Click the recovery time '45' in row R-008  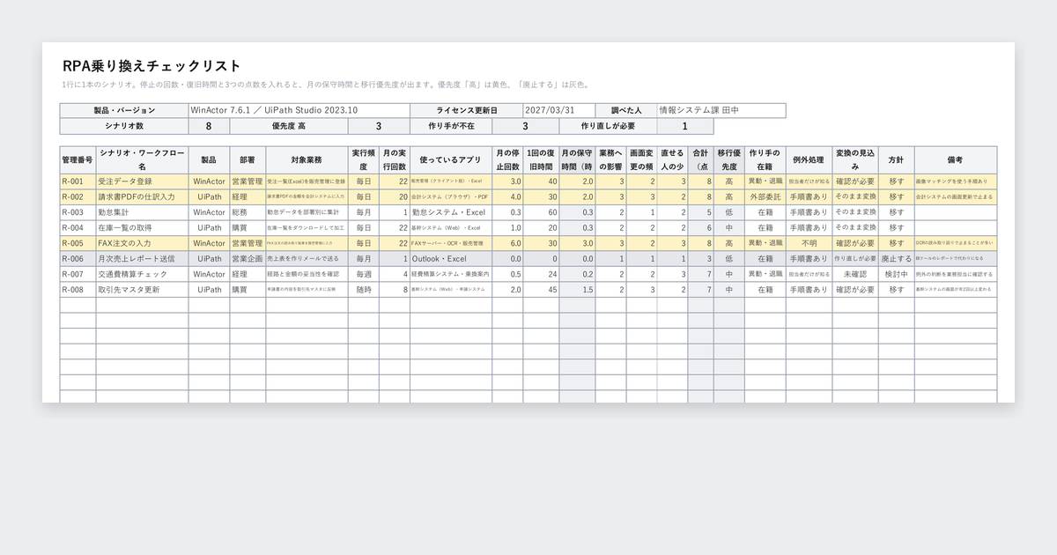pos(542,289)
